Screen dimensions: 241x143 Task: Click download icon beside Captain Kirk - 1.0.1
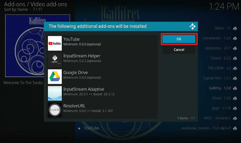(235, 78)
